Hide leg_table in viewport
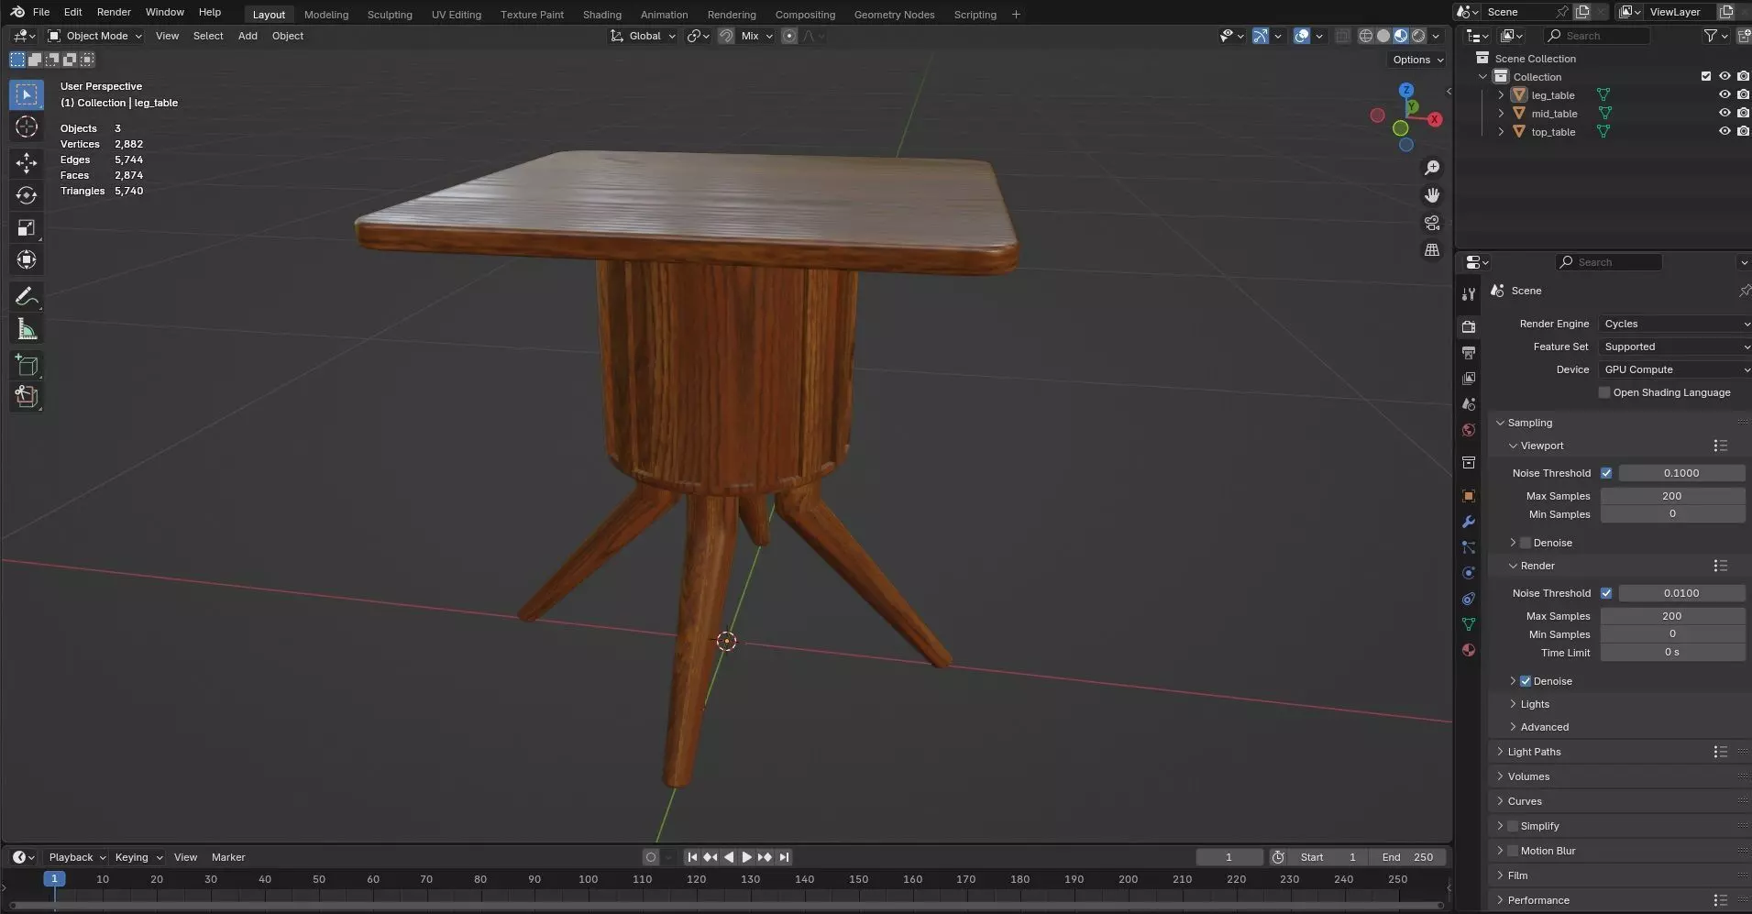The width and height of the screenshot is (1752, 914). click(1724, 94)
